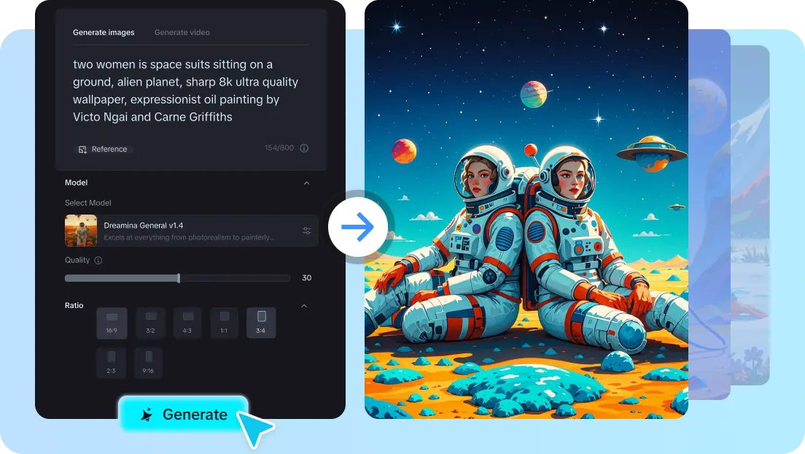
Task: Click the Quality info icon
Action: 98,260
